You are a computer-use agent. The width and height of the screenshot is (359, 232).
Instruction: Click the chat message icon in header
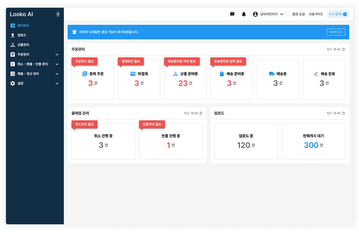coord(232,14)
